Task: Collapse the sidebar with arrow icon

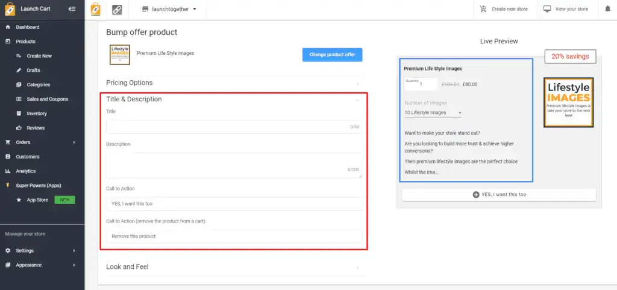Action: coord(72,8)
